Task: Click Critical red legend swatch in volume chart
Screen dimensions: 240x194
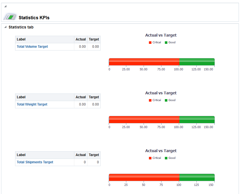Action: click(150, 42)
